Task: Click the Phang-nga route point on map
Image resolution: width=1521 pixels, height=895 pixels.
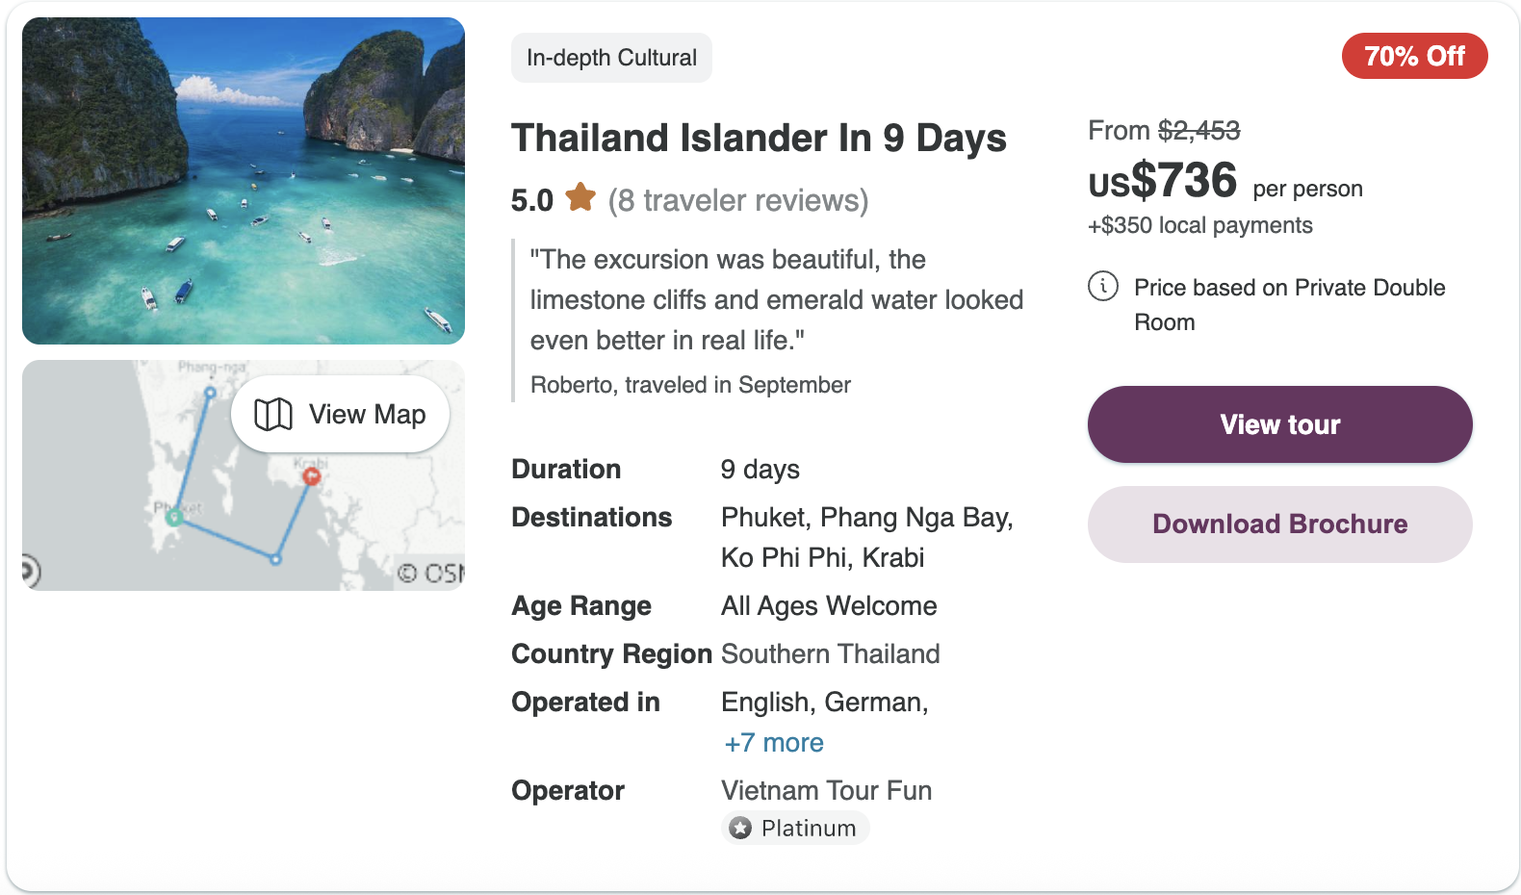Action: tap(210, 393)
